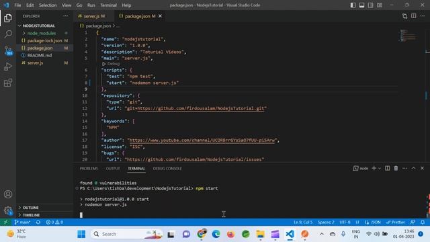Close the package.json tab

tap(160, 16)
